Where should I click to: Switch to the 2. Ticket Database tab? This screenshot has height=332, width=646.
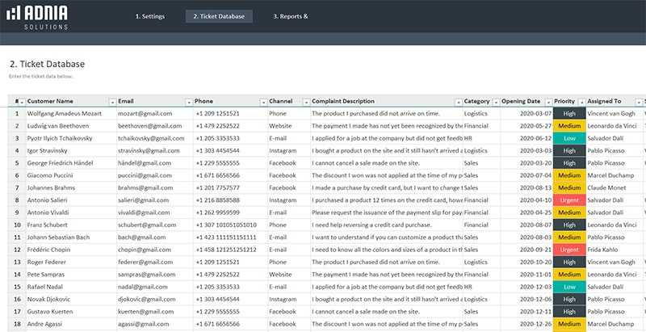click(218, 16)
